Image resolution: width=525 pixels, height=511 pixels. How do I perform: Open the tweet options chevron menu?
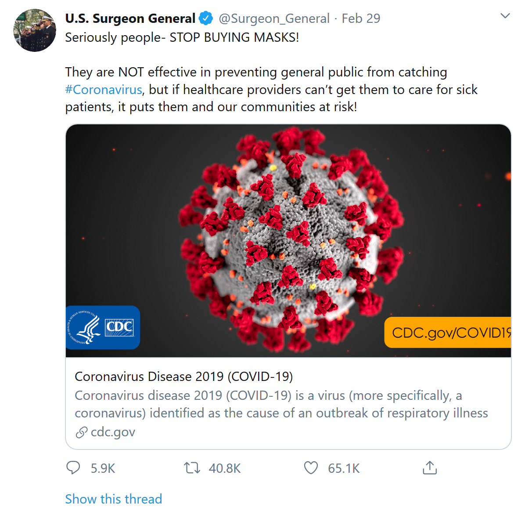click(505, 16)
